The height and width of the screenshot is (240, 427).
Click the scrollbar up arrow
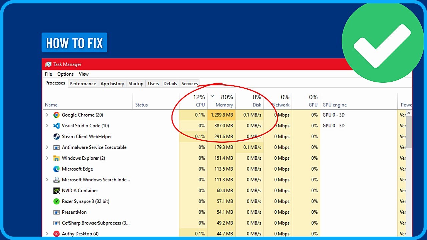tap(409, 114)
